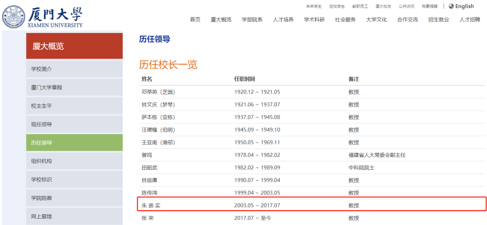Screen dimensions: 487x225
Task: Open 厦大概览 in the top navigation bar
Action: [221, 20]
